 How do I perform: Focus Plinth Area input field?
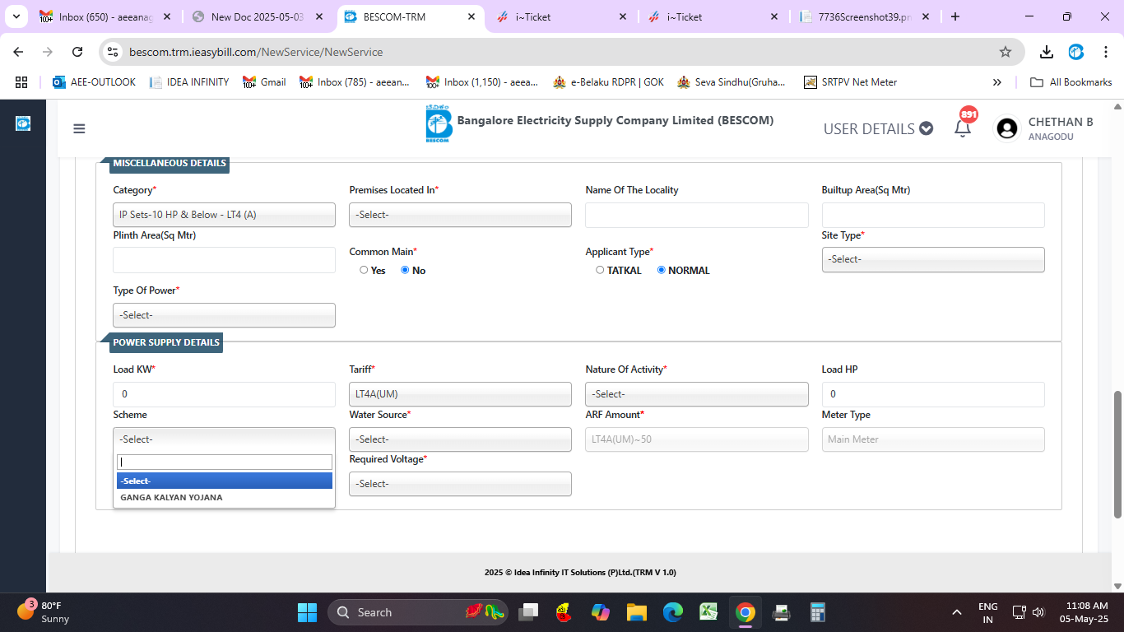click(x=224, y=260)
